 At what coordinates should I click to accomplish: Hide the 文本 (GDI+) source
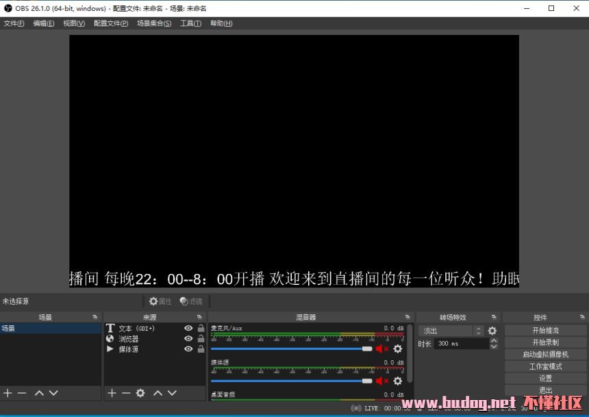[x=188, y=329]
